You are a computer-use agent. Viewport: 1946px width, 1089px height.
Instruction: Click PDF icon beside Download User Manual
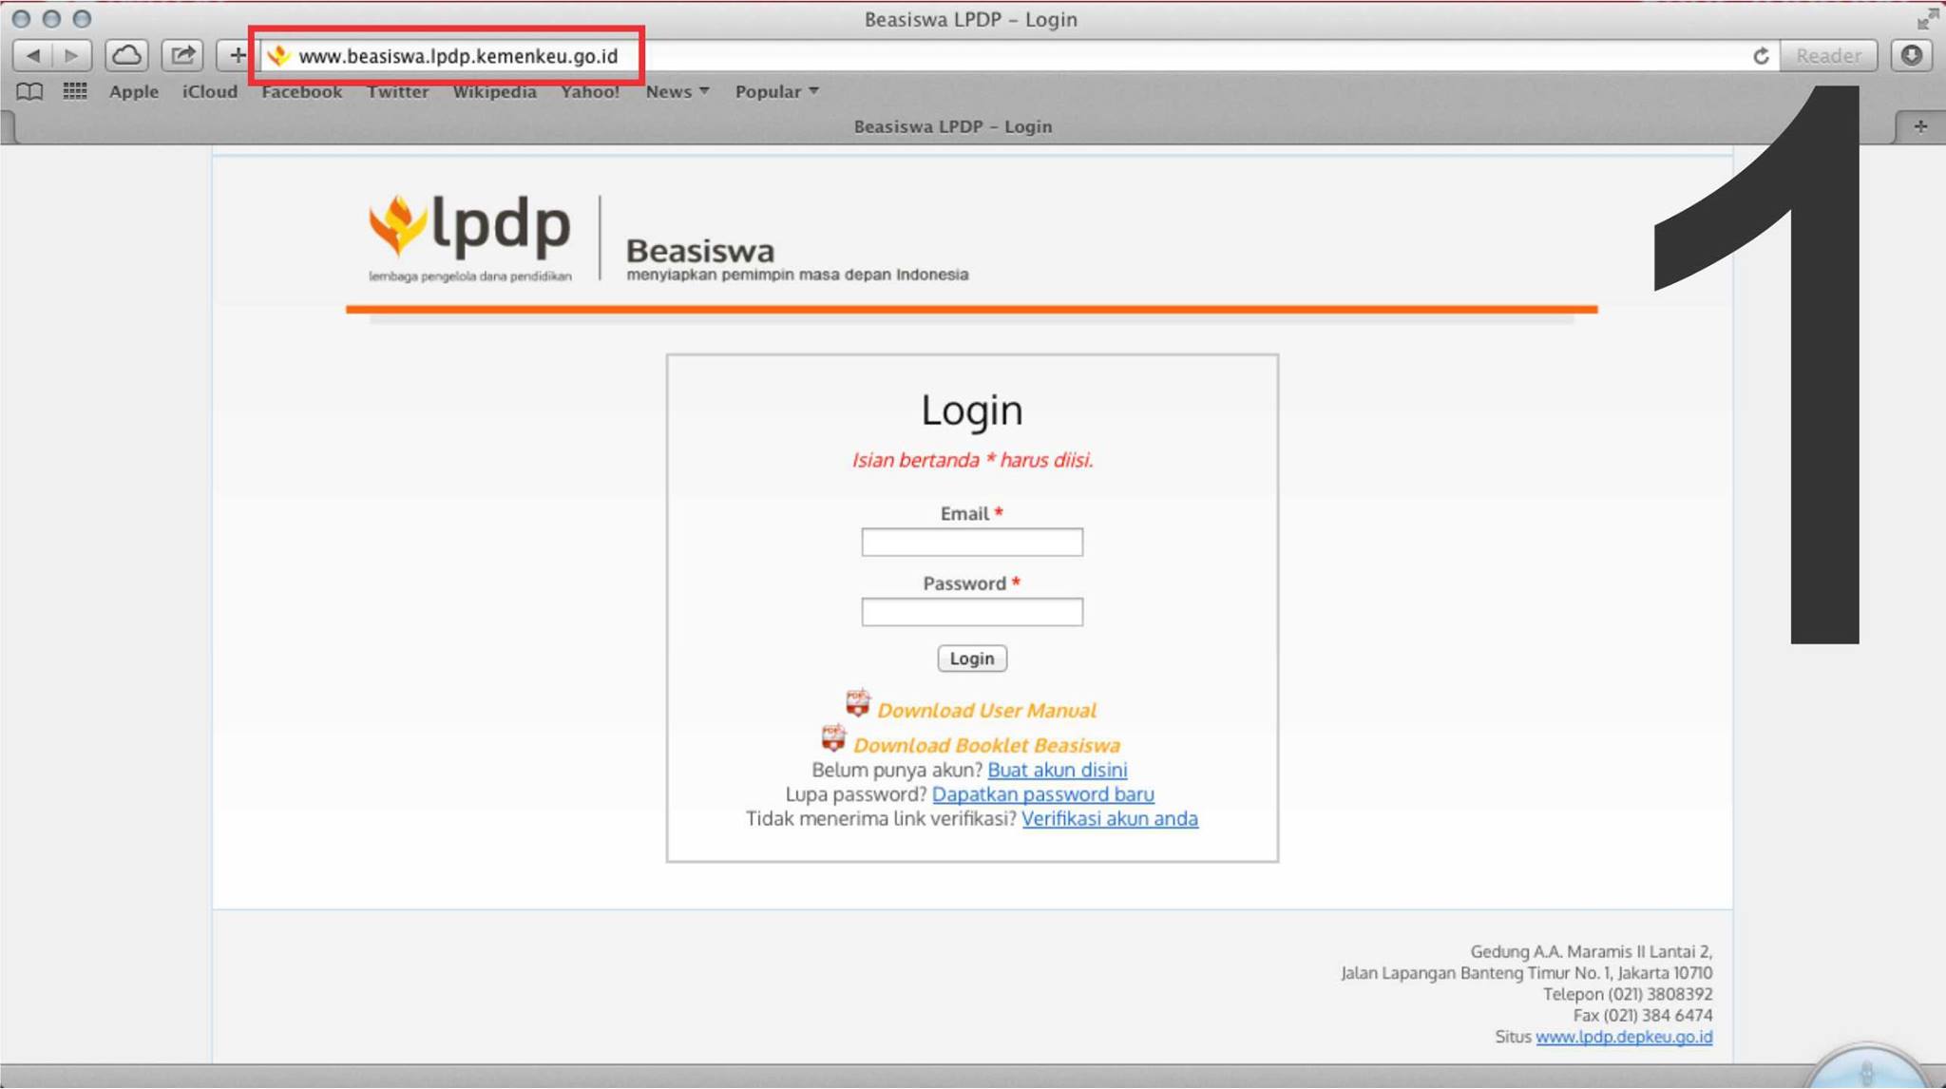coord(857,703)
